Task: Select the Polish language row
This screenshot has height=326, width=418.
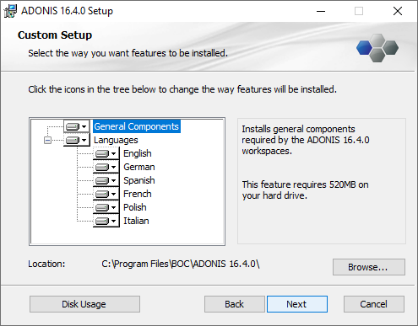Action: [135, 207]
